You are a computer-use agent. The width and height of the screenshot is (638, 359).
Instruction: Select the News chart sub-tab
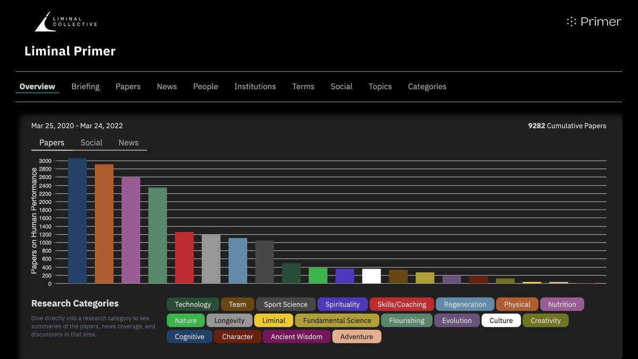click(129, 143)
